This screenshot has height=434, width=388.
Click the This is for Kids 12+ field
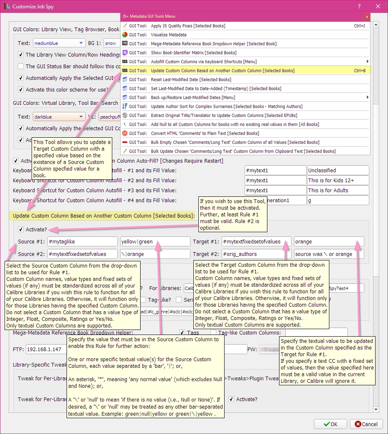[x=338, y=180]
